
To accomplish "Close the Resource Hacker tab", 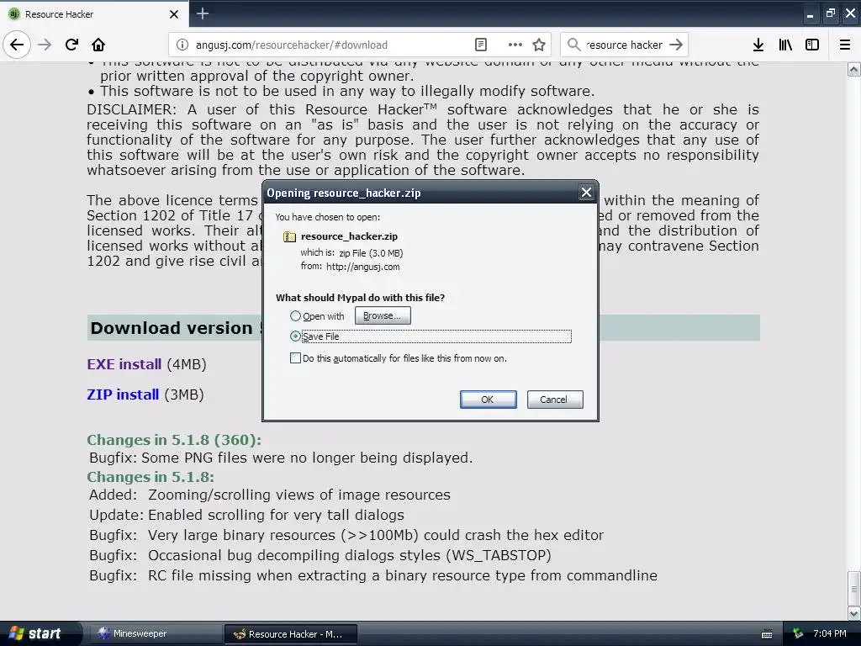I will (x=174, y=14).
